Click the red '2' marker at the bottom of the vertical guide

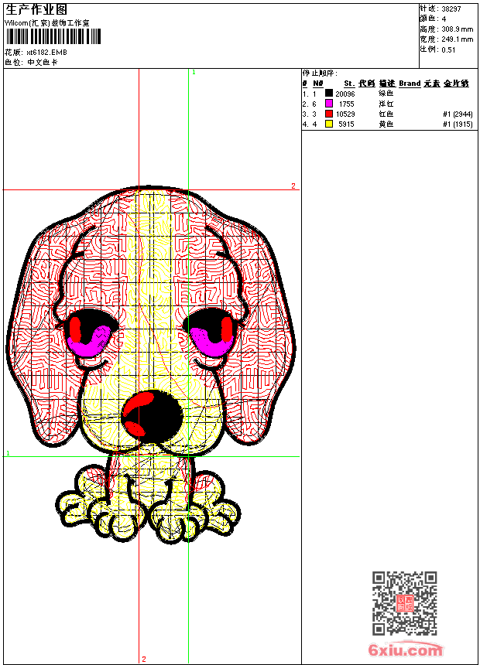point(143,659)
